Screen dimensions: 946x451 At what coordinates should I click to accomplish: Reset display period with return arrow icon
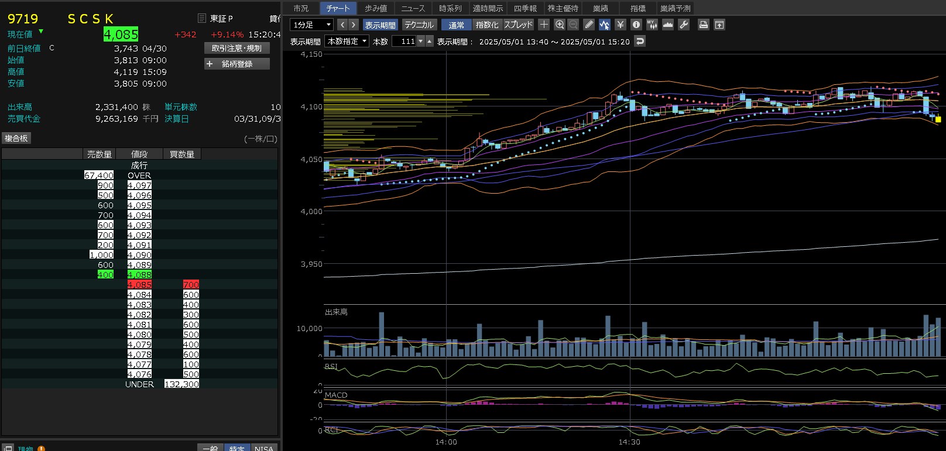[x=640, y=42]
